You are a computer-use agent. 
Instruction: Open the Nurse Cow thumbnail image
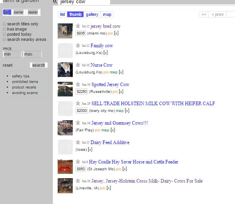65,70
